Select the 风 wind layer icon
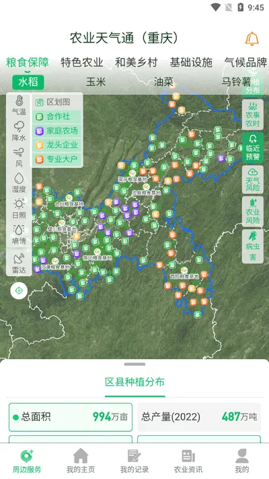This screenshot has height=479, width=269. point(19,158)
